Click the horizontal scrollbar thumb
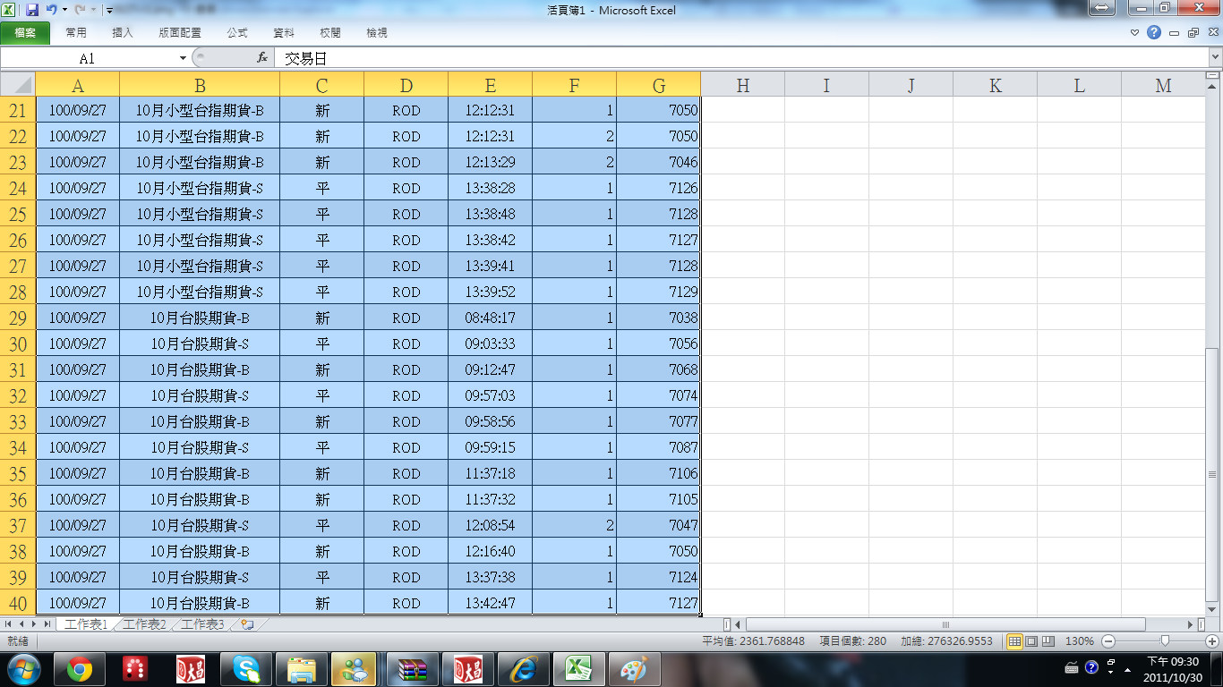The width and height of the screenshot is (1223, 687). pyautogui.click(x=945, y=624)
